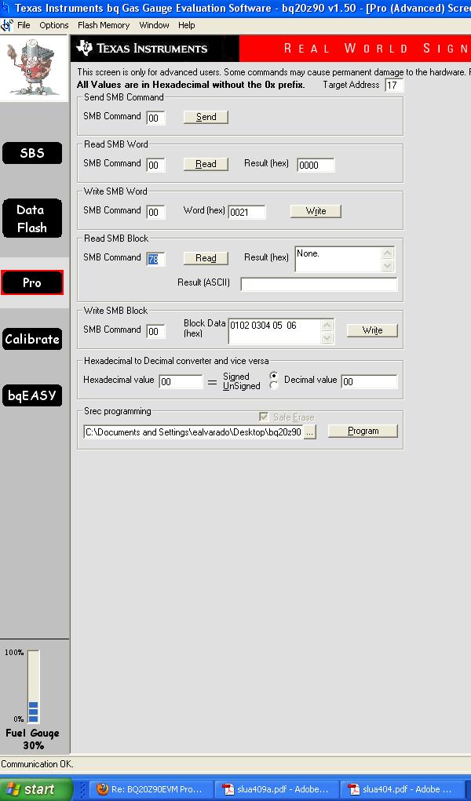Click the browse (...) button for Srec file
471x801 pixels.
point(310,432)
